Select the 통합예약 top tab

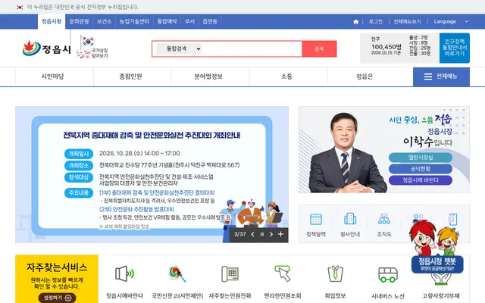[x=167, y=22]
